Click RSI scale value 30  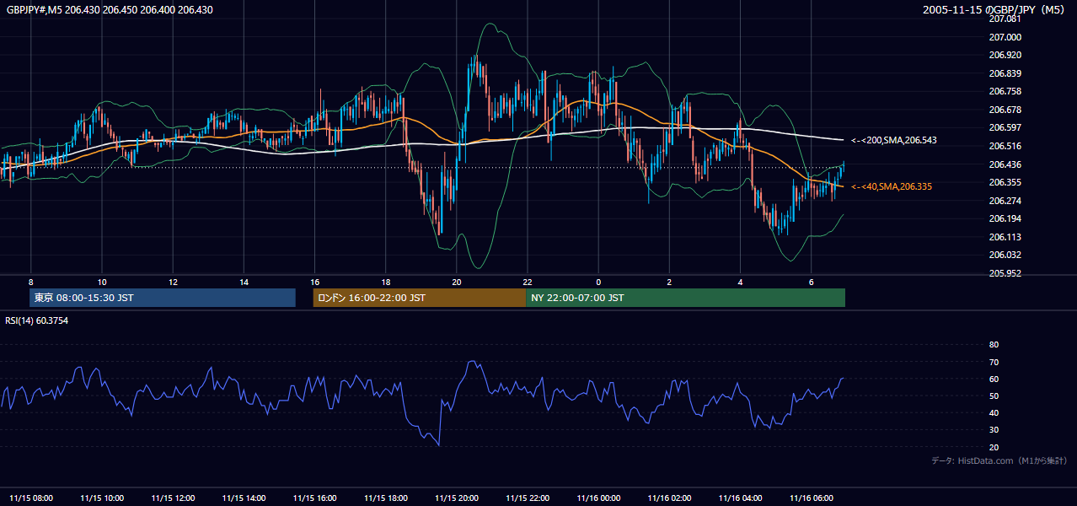point(994,430)
